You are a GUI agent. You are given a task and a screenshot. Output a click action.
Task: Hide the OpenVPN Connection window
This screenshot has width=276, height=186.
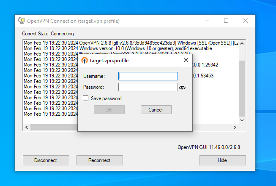click(x=223, y=160)
